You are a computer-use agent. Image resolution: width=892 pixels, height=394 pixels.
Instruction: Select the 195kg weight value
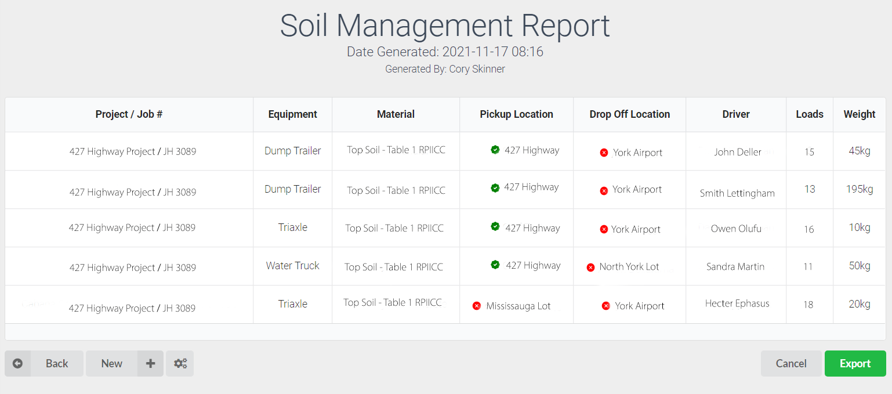[x=859, y=189]
